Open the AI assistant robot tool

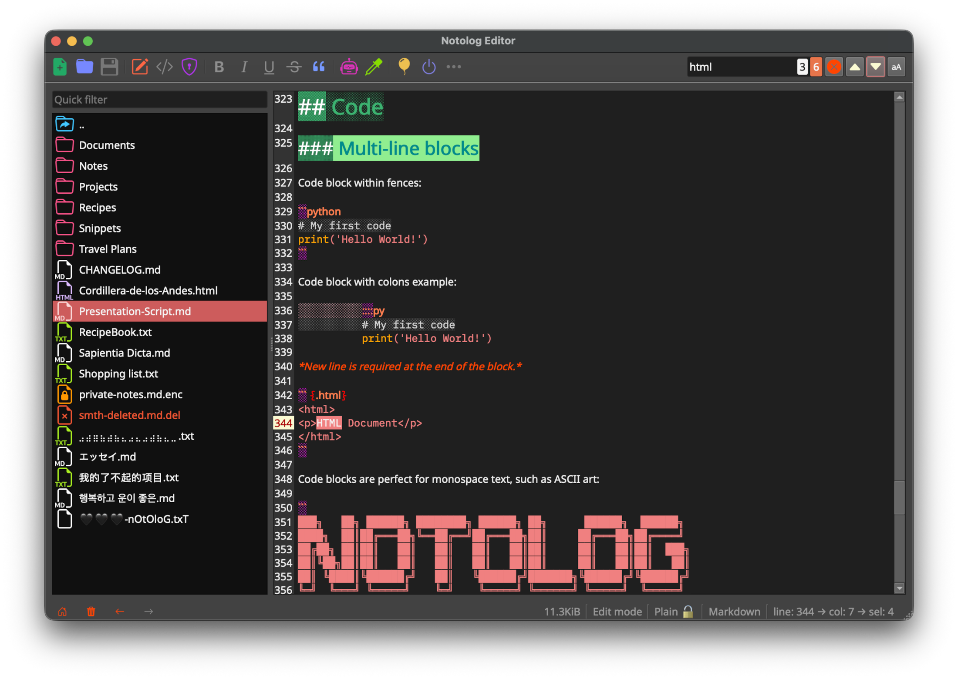pyautogui.click(x=349, y=67)
